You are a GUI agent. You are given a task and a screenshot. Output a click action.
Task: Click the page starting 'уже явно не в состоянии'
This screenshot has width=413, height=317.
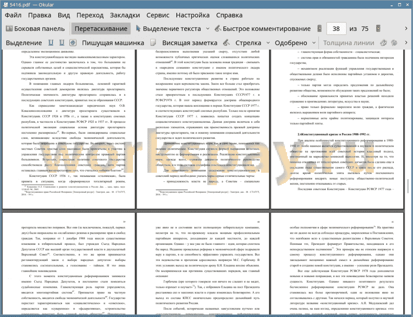[x=203, y=264]
